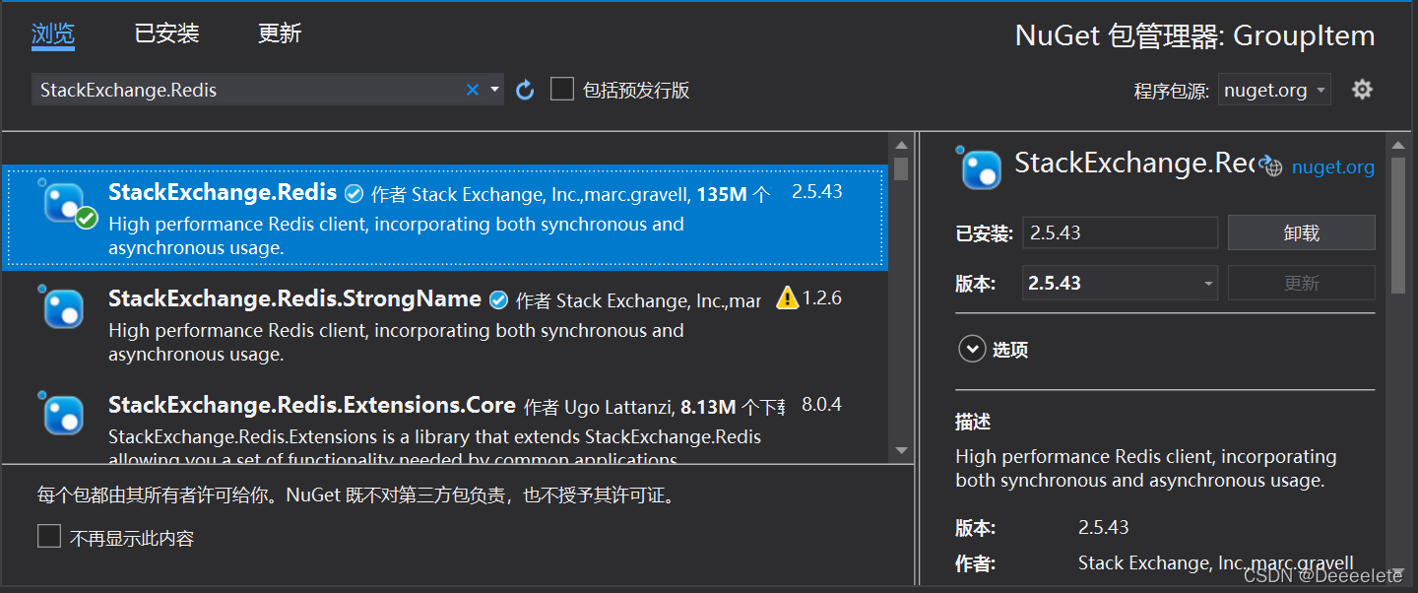Open the search history dropdown arrow
The width and height of the screenshot is (1418, 593).
[x=494, y=90]
